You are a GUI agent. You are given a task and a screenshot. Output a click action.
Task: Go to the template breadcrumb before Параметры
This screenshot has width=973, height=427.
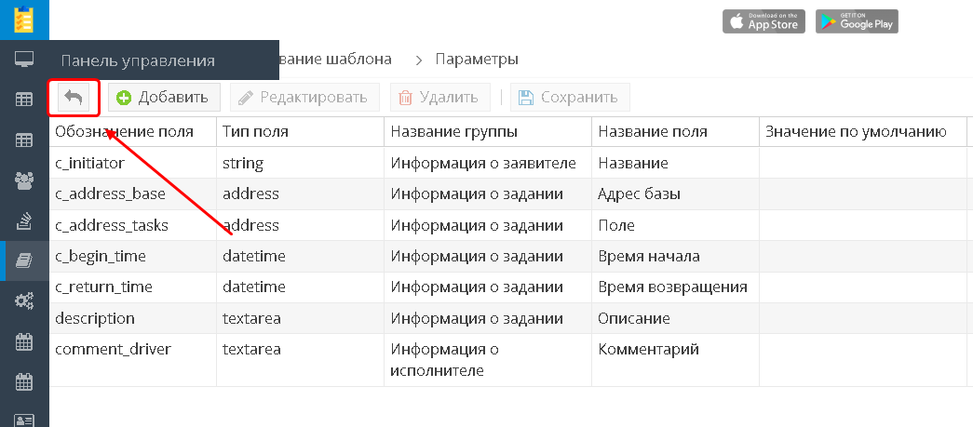click(335, 59)
